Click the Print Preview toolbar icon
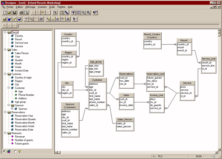Viewport: 222px width, 159px height. coord(27,12)
